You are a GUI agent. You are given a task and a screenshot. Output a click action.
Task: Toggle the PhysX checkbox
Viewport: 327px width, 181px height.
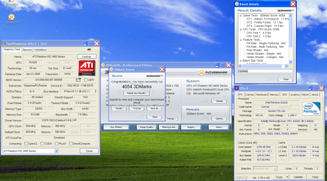click(x=56, y=143)
